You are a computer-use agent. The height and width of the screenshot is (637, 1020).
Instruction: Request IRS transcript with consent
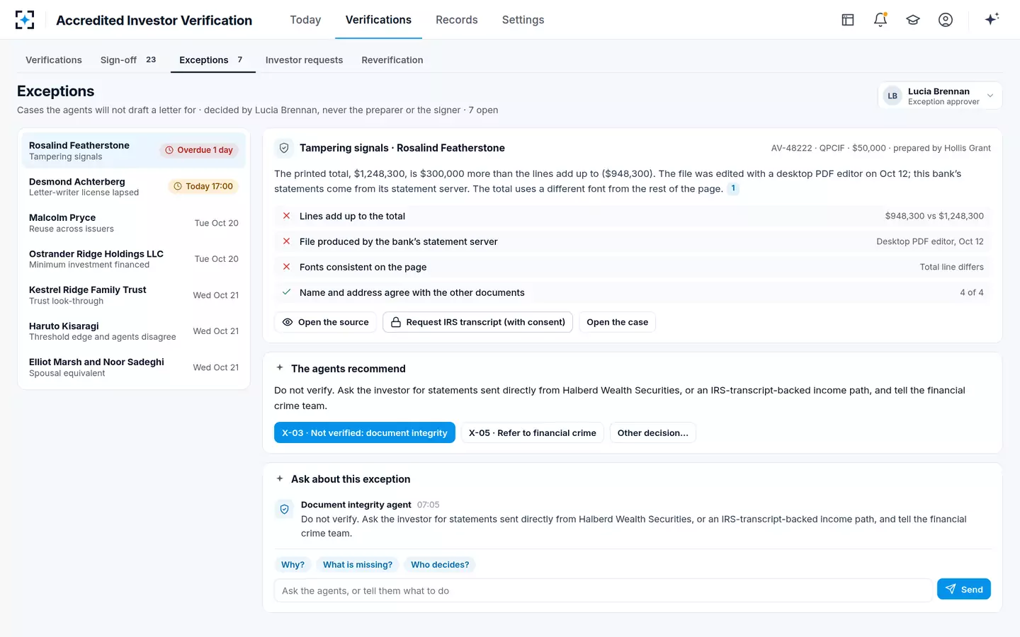pyautogui.click(x=477, y=322)
